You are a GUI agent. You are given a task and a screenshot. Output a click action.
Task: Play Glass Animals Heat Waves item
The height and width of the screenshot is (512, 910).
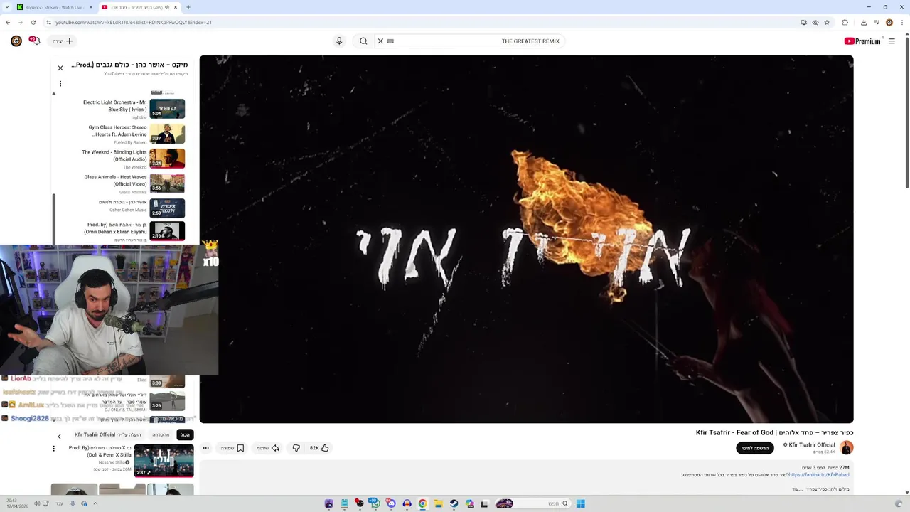[x=133, y=183]
